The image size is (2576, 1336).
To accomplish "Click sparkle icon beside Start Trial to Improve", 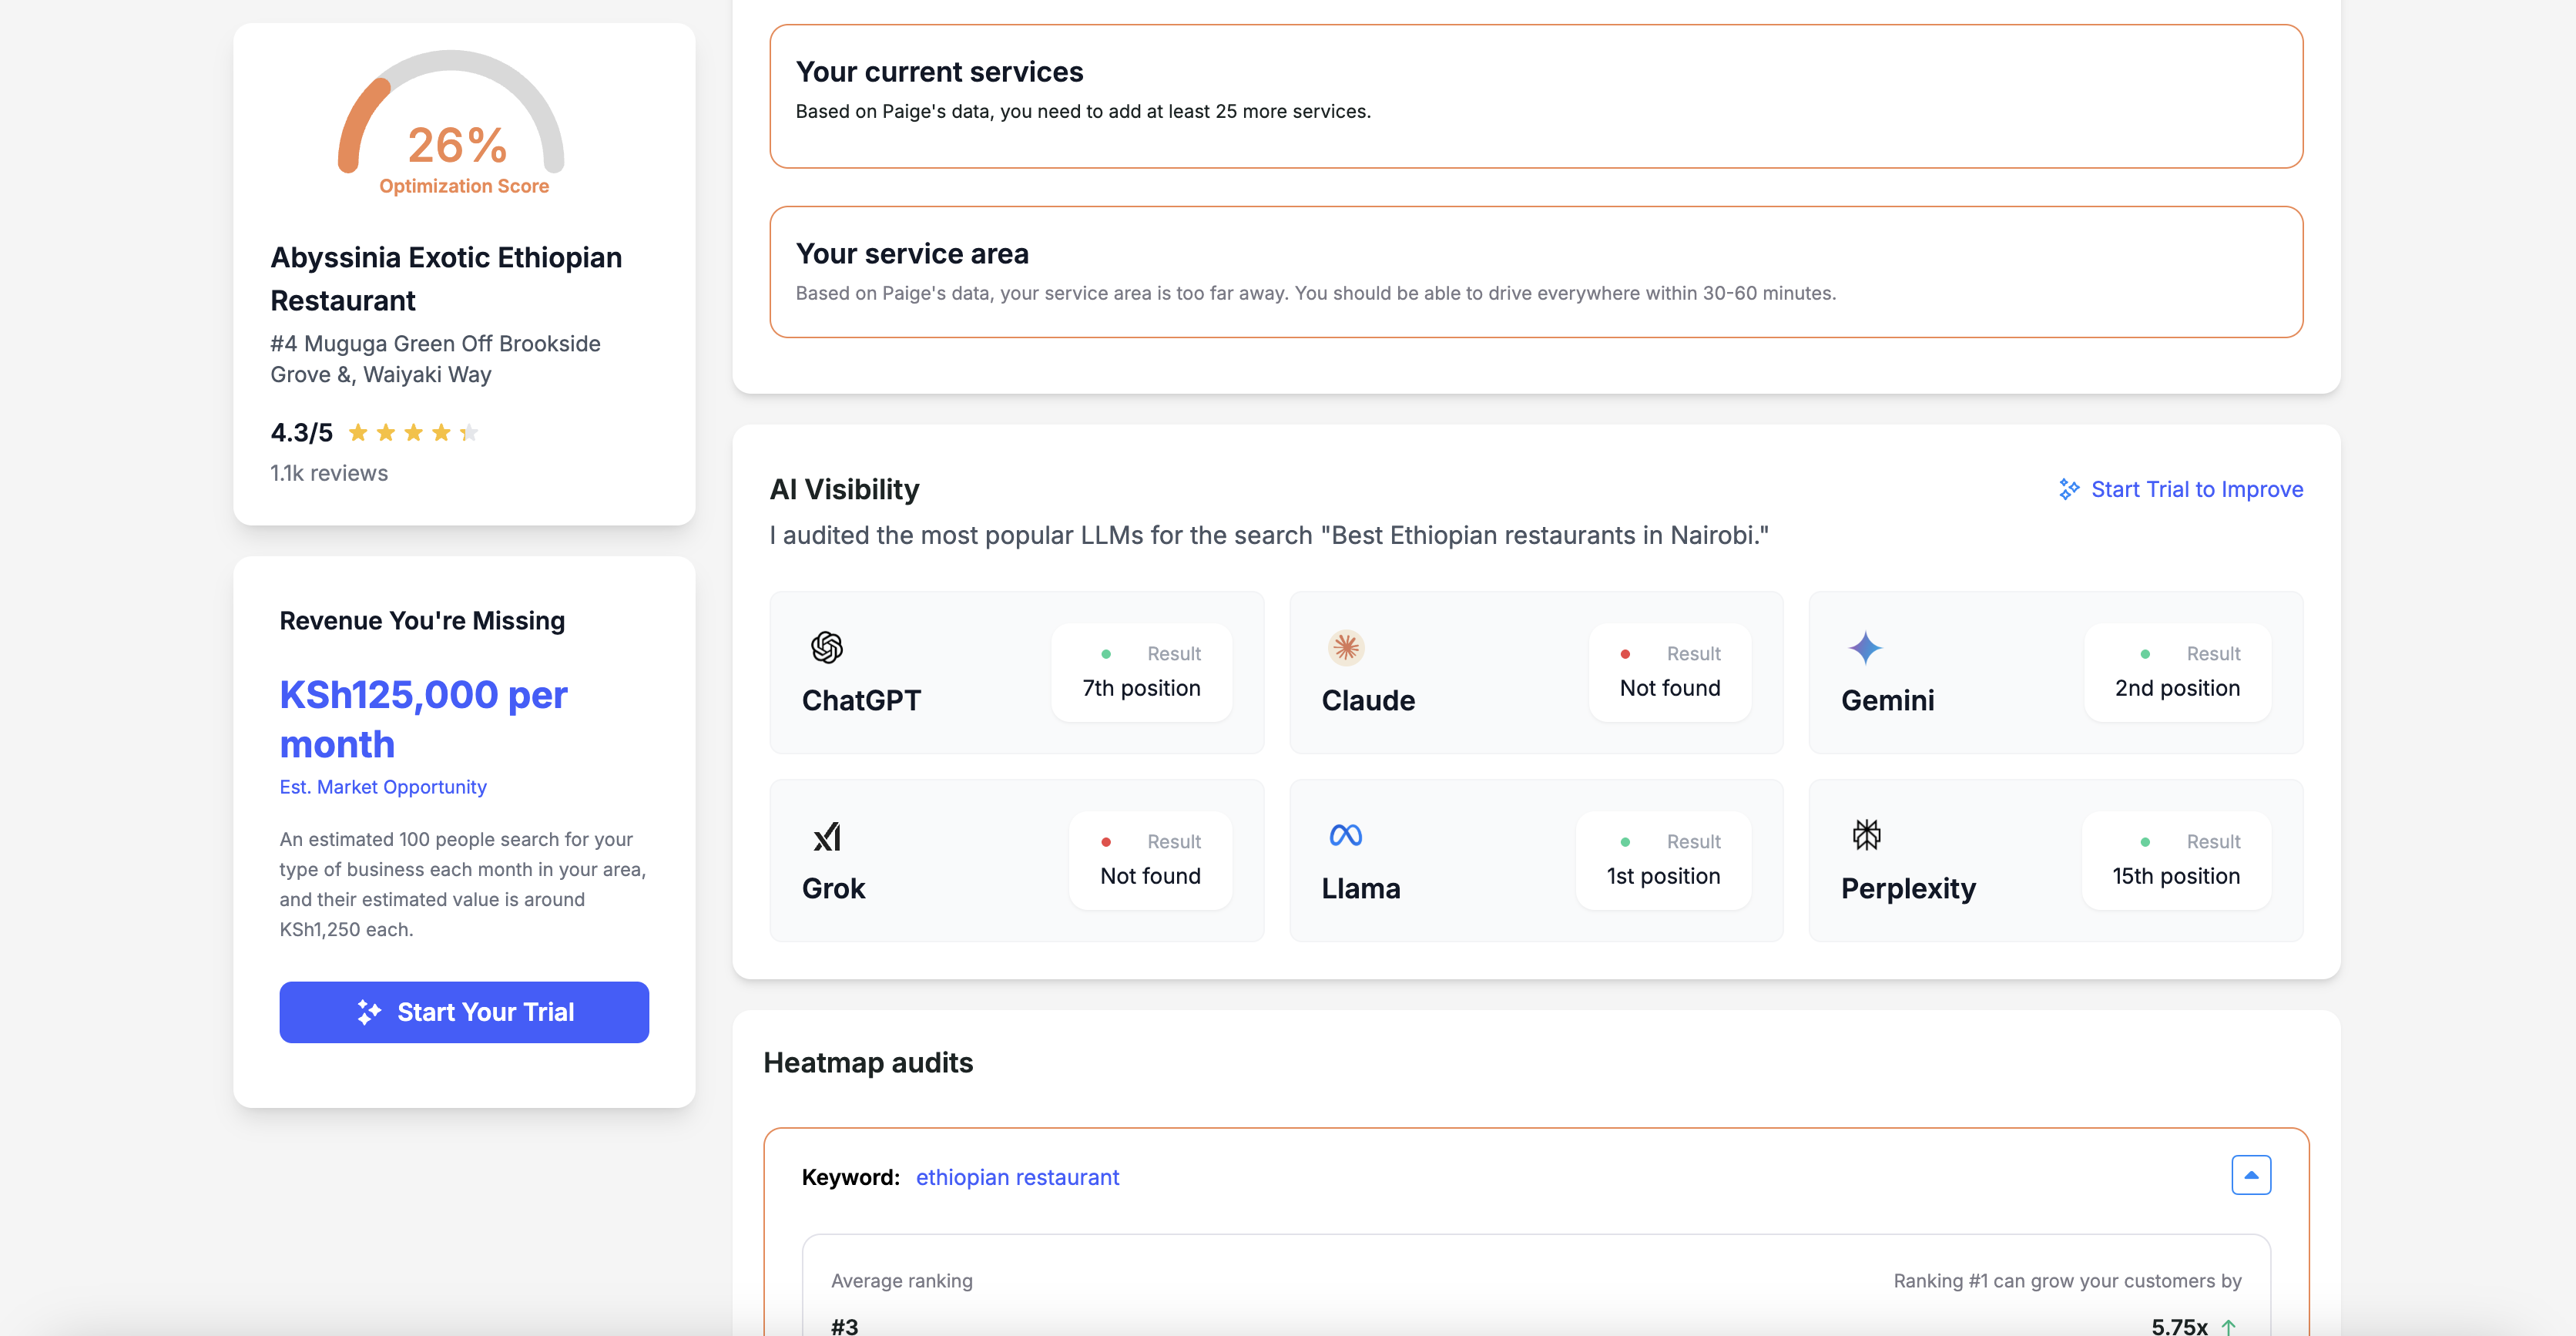I will (2068, 489).
